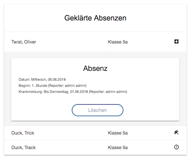
Task: Click the name Duck, Trick
Action: pyautogui.click(x=23, y=133)
